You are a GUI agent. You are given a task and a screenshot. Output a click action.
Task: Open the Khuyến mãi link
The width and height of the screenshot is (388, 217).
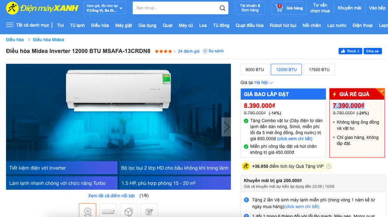[x=349, y=8]
